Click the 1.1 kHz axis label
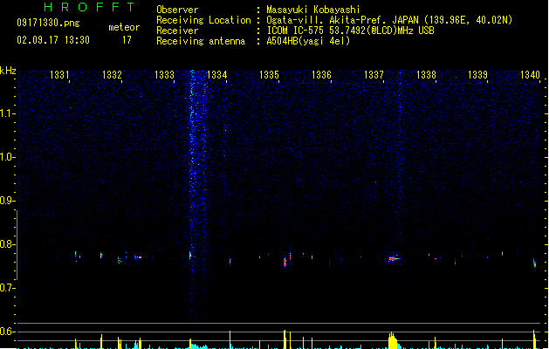 pyautogui.click(x=7, y=113)
